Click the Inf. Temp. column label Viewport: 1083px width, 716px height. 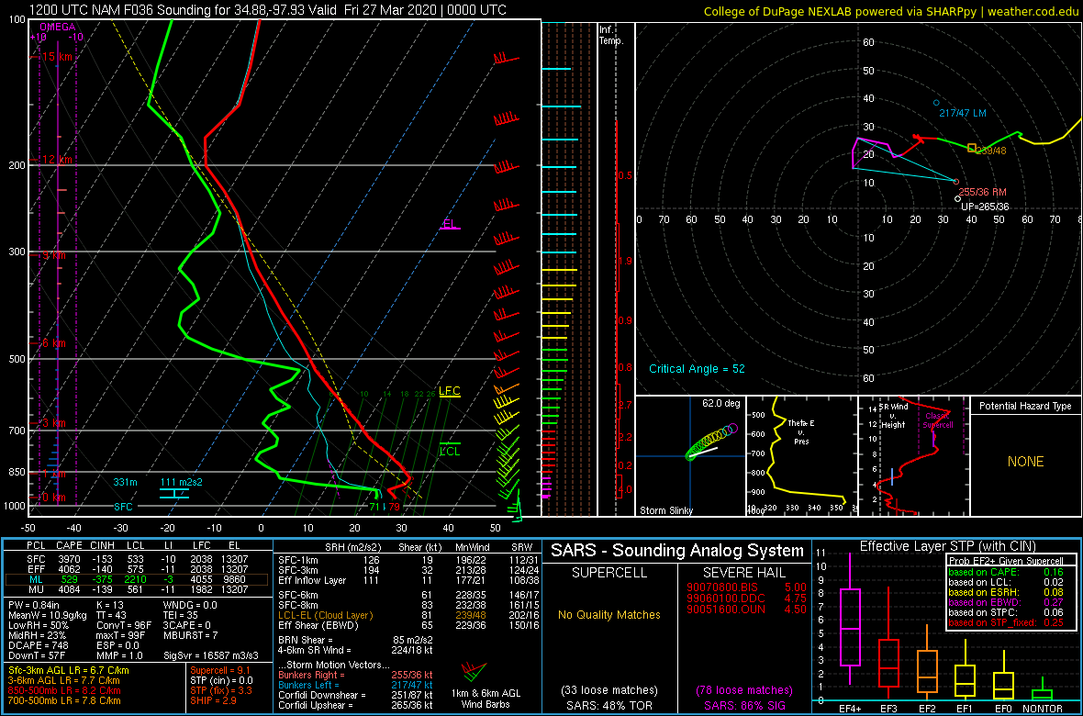[x=611, y=36]
